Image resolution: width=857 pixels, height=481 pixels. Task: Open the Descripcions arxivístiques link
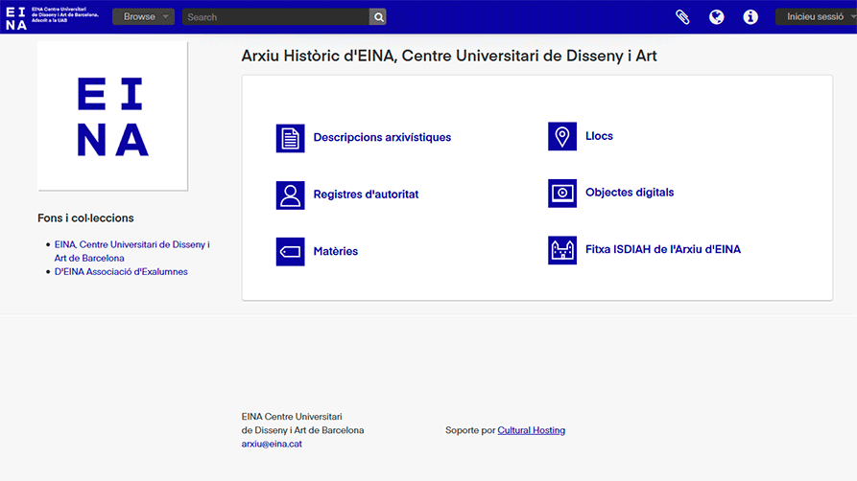[382, 138]
